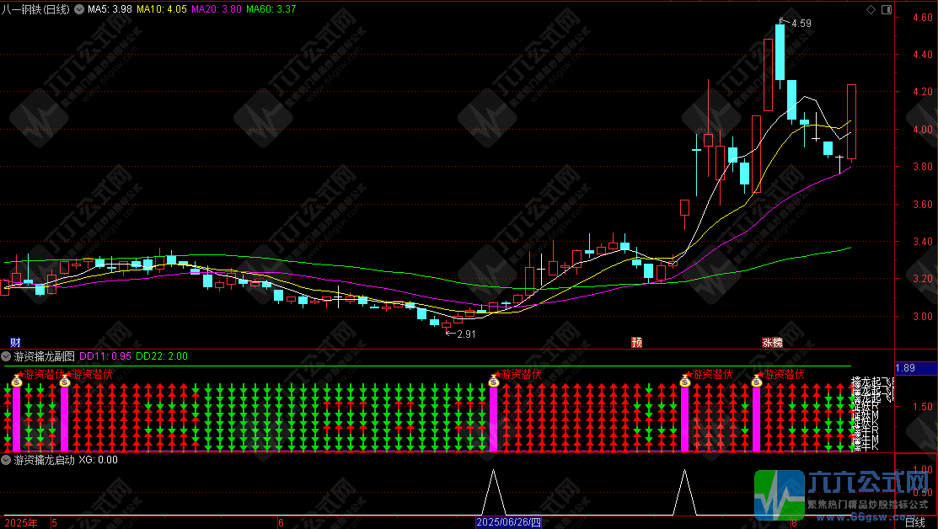Image resolution: width=938 pixels, height=529 pixels.
Task: Toggle the side panel icon at top-right
Action: coord(887,8)
